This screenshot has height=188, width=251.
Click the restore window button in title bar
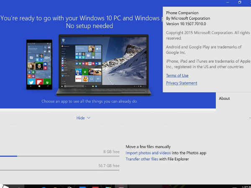pyautogui.click(x=240, y=3)
